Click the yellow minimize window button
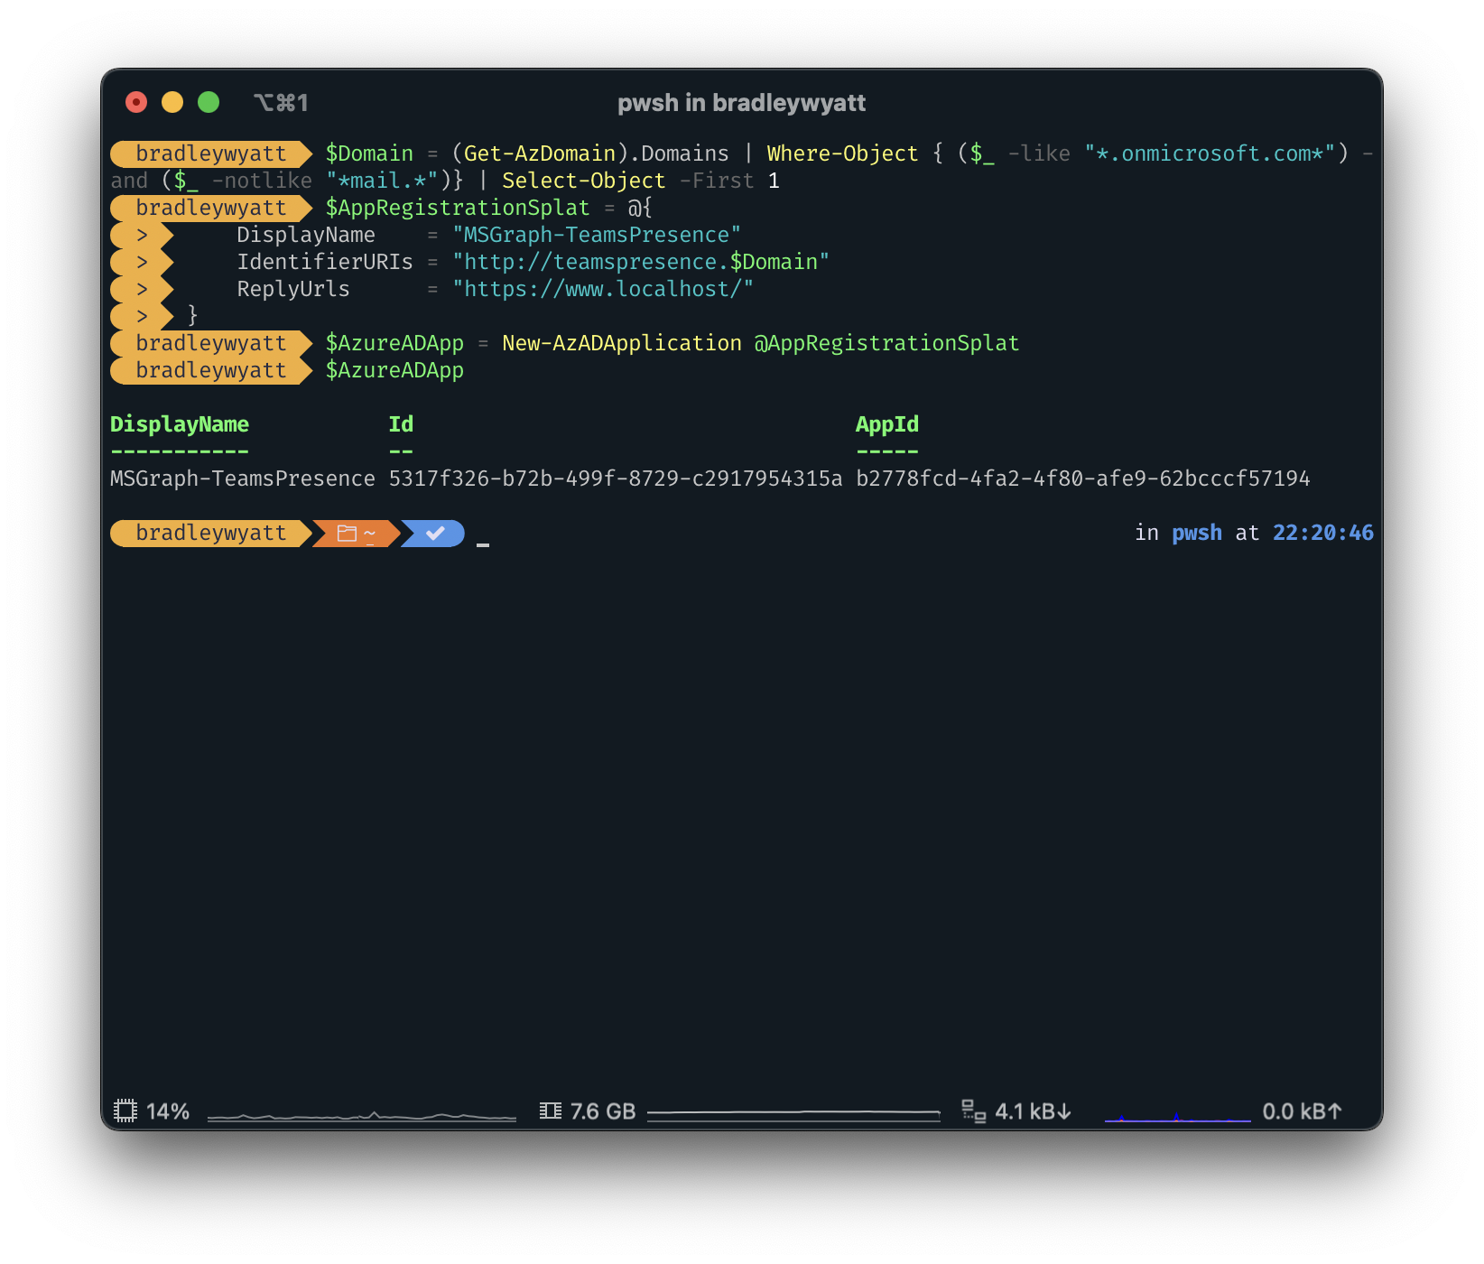Viewport: 1484px width, 1264px height. tap(172, 102)
